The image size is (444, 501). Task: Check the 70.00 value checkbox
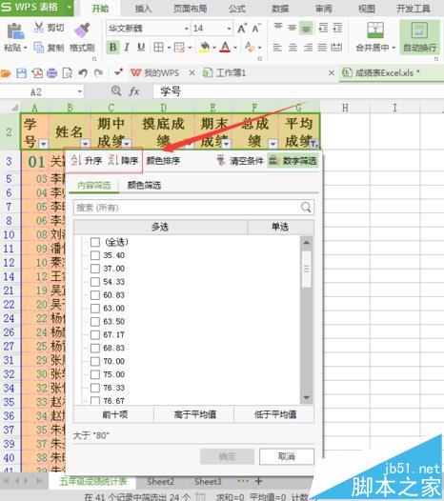click(95, 361)
